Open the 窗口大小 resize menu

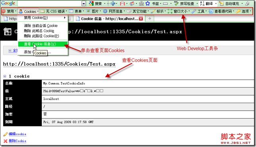[180, 11]
